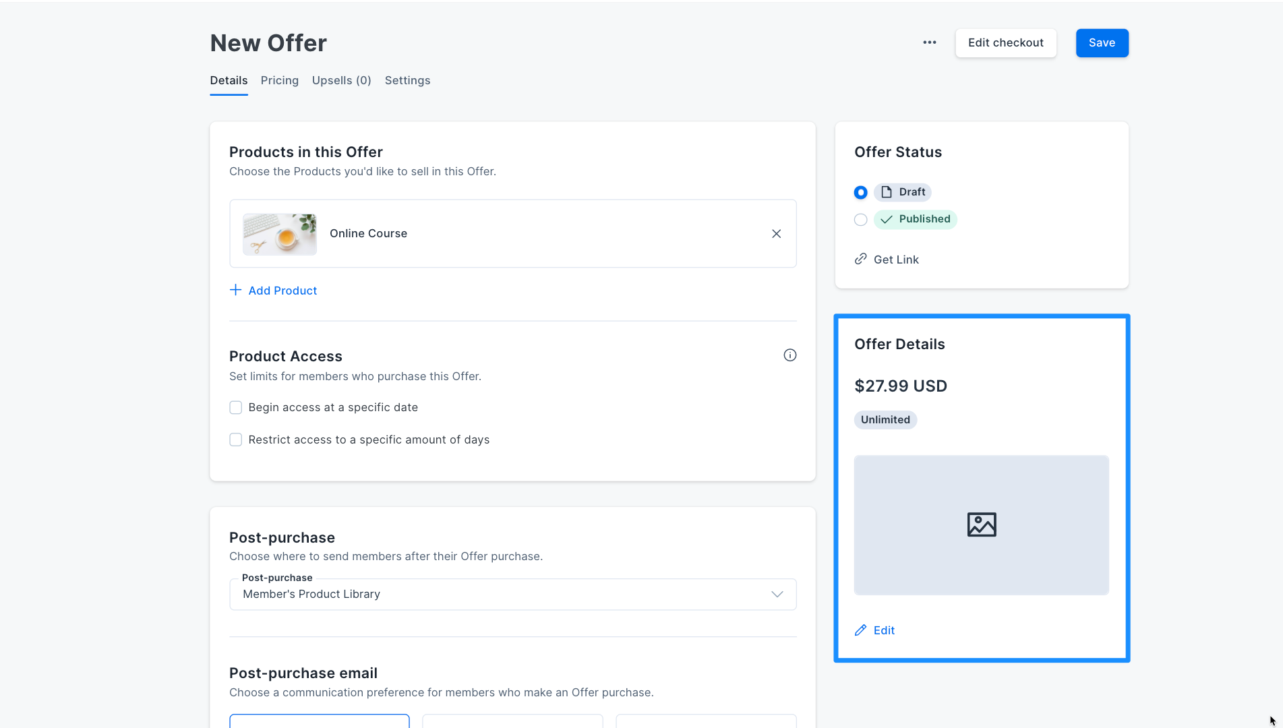Go to the Settings tab
Image resolution: width=1283 pixels, height=728 pixels.
click(407, 80)
